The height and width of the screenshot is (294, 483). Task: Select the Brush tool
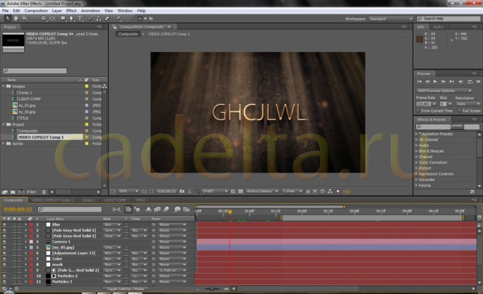tap(91, 19)
